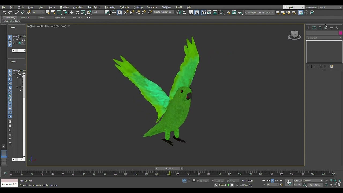
Task: Click the Key Filters... button
Action: (x=315, y=185)
